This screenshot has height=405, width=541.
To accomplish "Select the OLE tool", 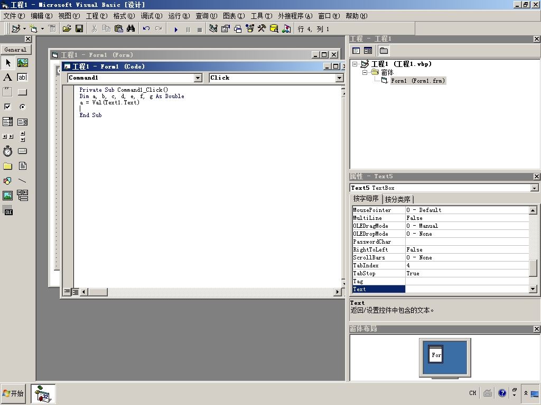I will (7, 210).
